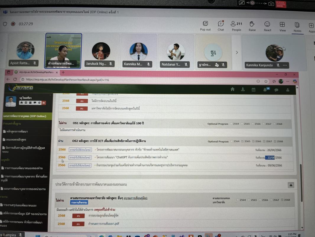Open the notifications bell in Manage header
The width and height of the screenshot is (315, 237).
265,90
